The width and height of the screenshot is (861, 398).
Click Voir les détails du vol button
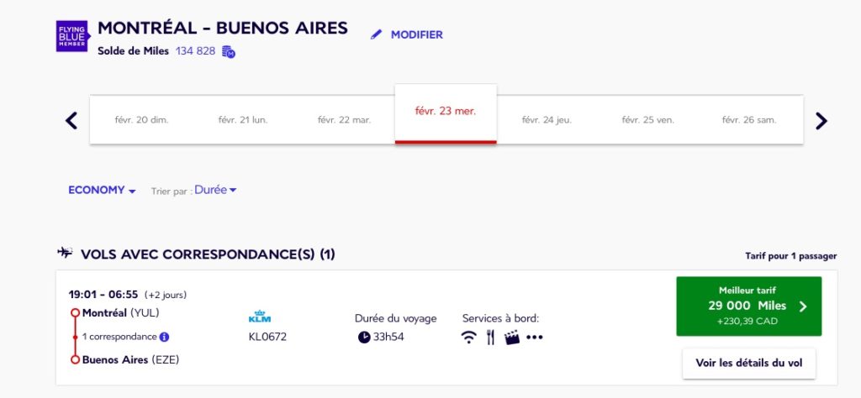(x=748, y=364)
